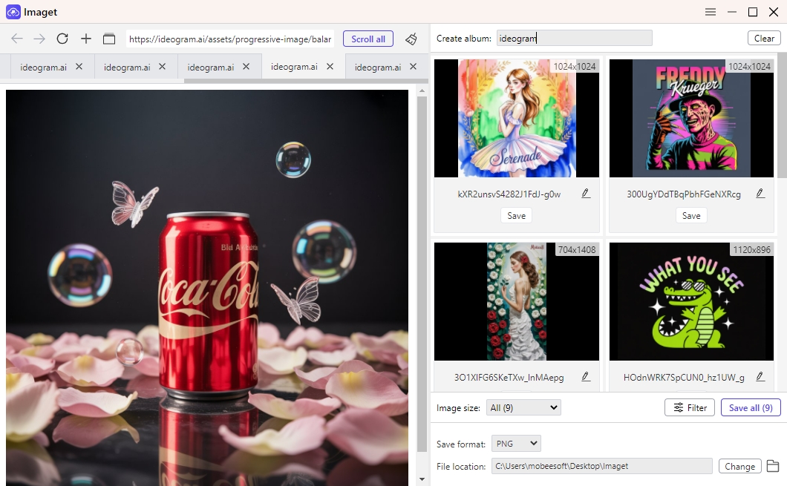
Task: Save the Serenade girl image
Action: tap(517, 216)
